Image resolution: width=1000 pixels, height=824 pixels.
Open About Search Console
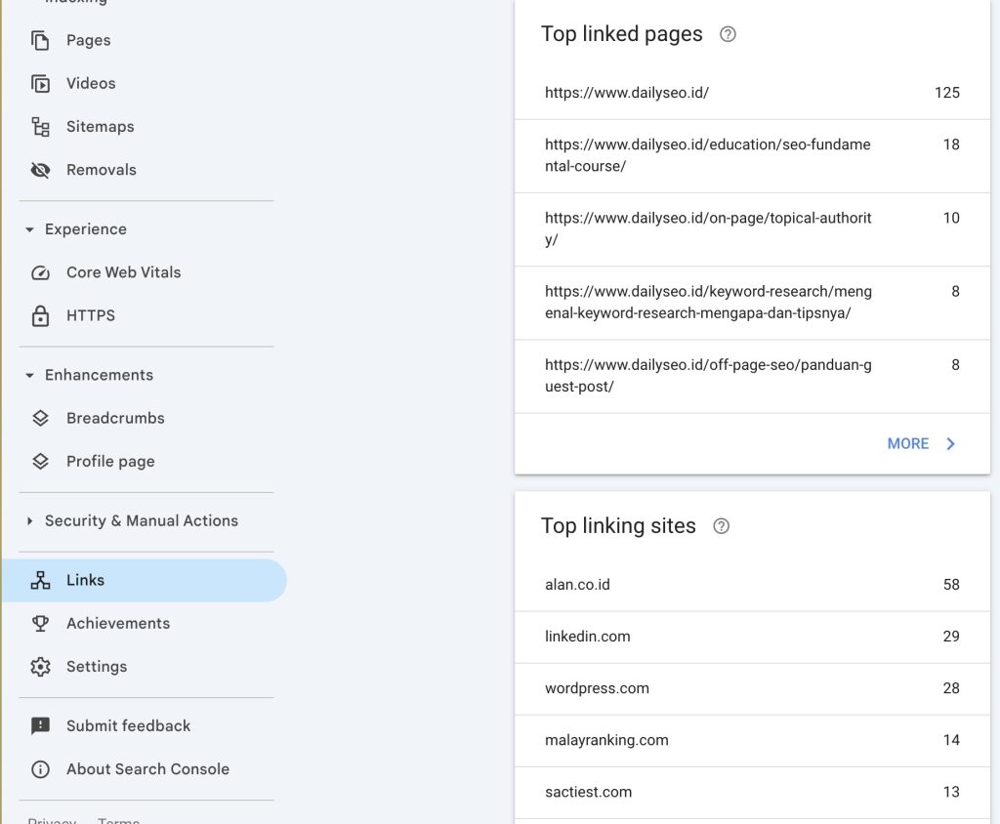click(144, 769)
